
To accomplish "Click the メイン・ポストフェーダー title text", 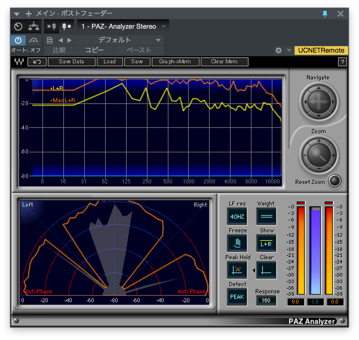I will 74,13.
